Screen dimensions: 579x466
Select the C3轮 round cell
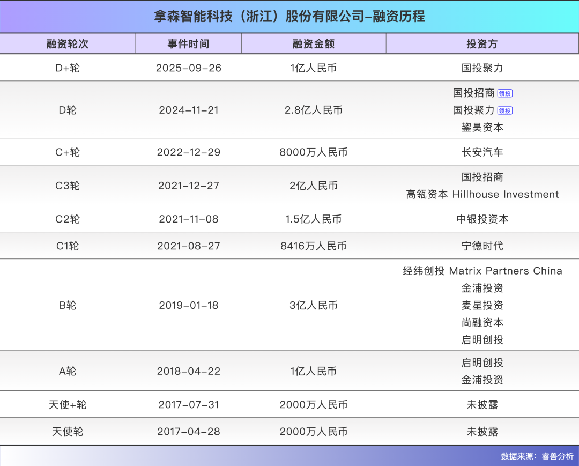(68, 186)
